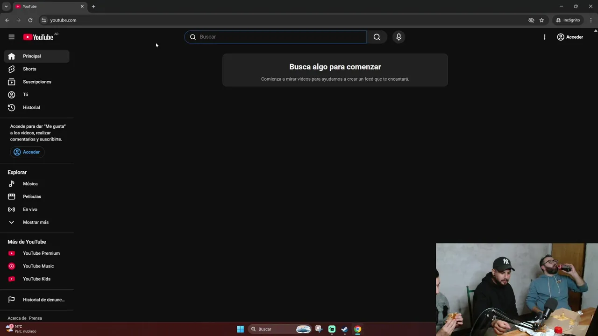Click the third-party cookies eye icon
Image resolution: width=598 pixels, height=336 pixels.
tap(531, 20)
